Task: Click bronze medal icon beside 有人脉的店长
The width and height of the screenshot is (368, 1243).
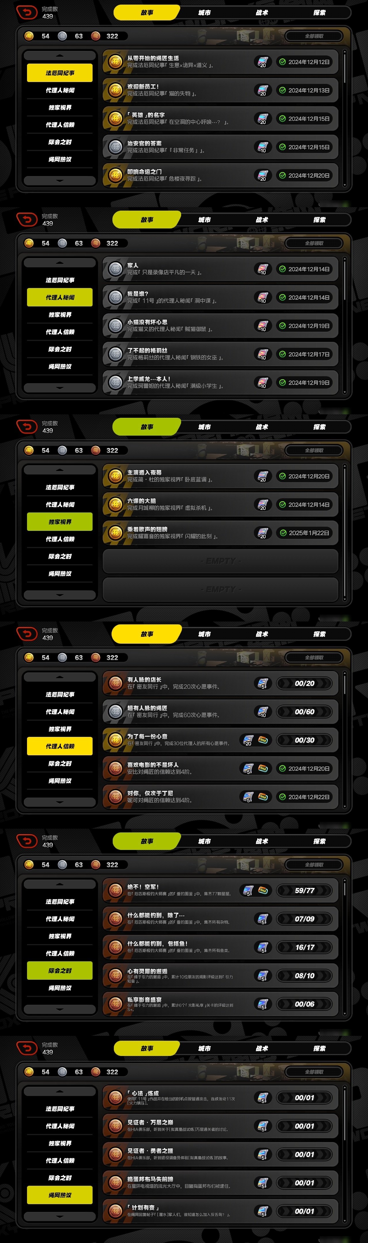Action: tap(115, 683)
